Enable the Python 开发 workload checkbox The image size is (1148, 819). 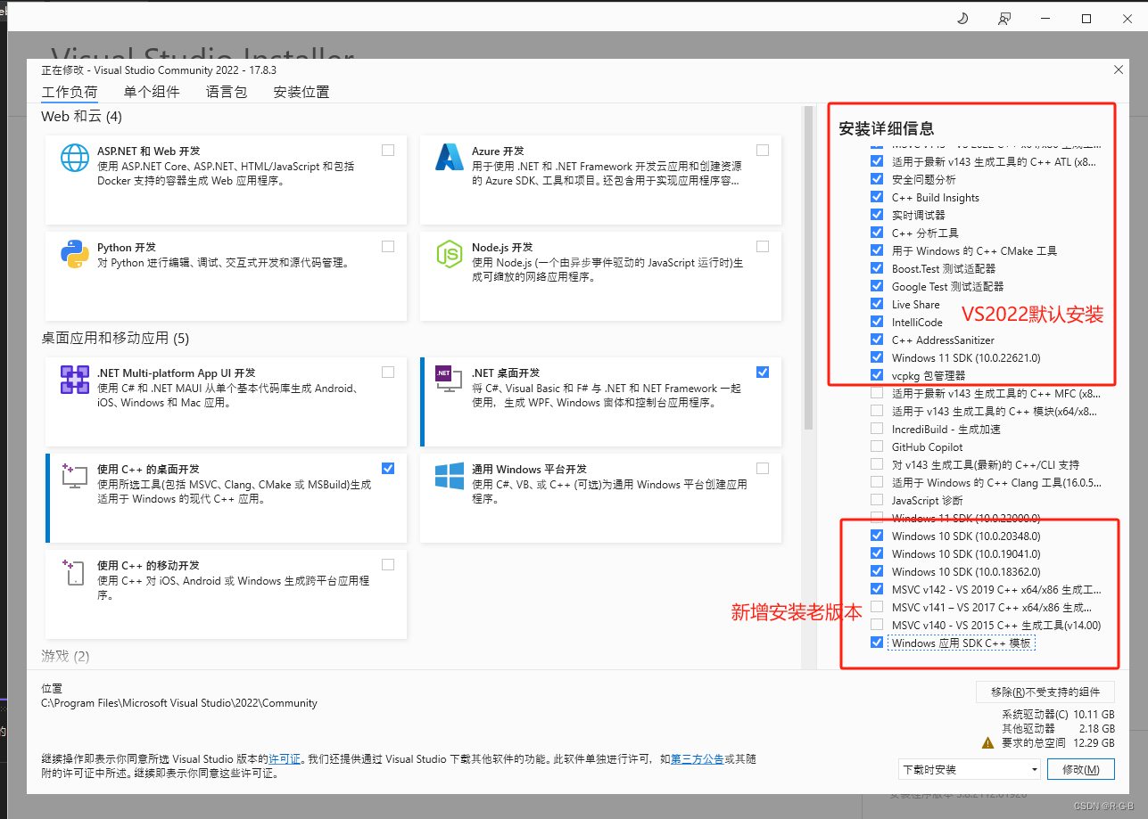click(388, 246)
